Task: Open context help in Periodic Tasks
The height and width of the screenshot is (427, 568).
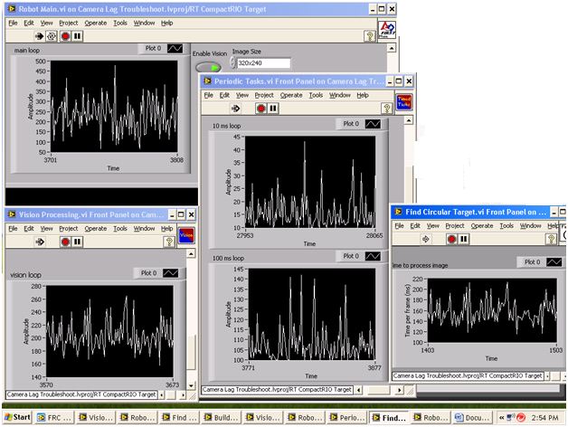Action: pos(386,108)
